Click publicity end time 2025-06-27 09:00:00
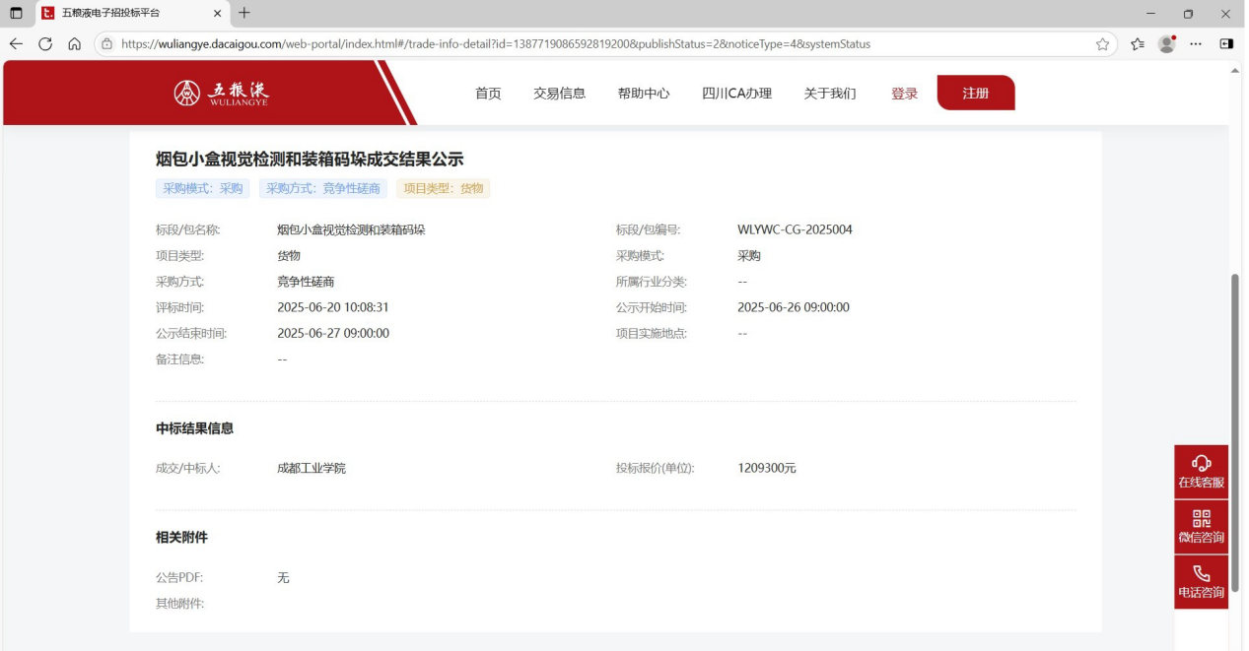This screenshot has height=651, width=1249. click(333, 333)
